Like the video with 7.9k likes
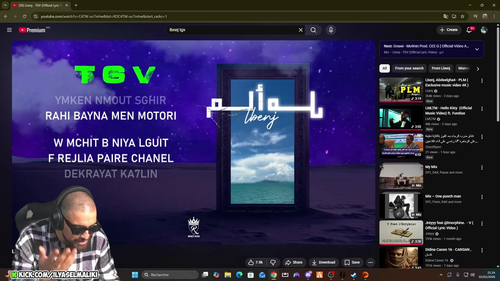This screenshot has height=281, width=500. [x=255, y=262]
